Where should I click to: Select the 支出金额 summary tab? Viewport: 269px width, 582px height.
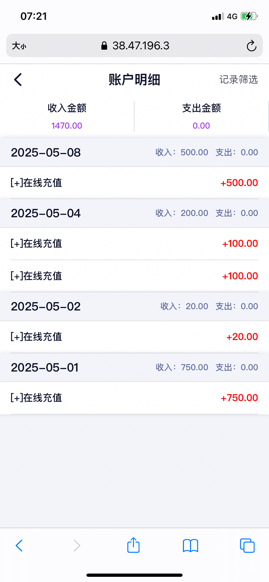(201, 116)
